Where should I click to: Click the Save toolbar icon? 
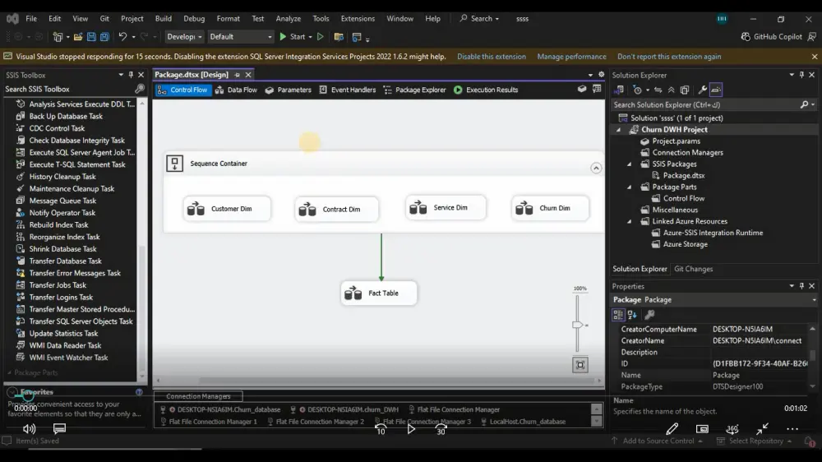tap(91, 37)
